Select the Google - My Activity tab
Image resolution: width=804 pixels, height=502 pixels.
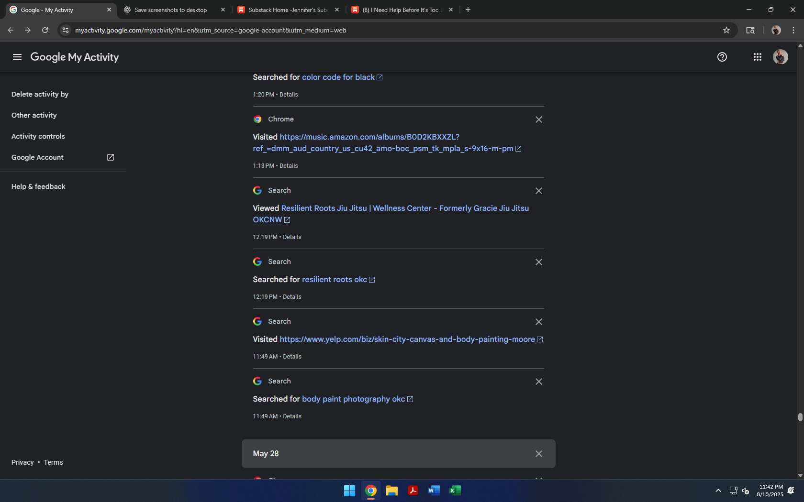(x=60, y=10)
